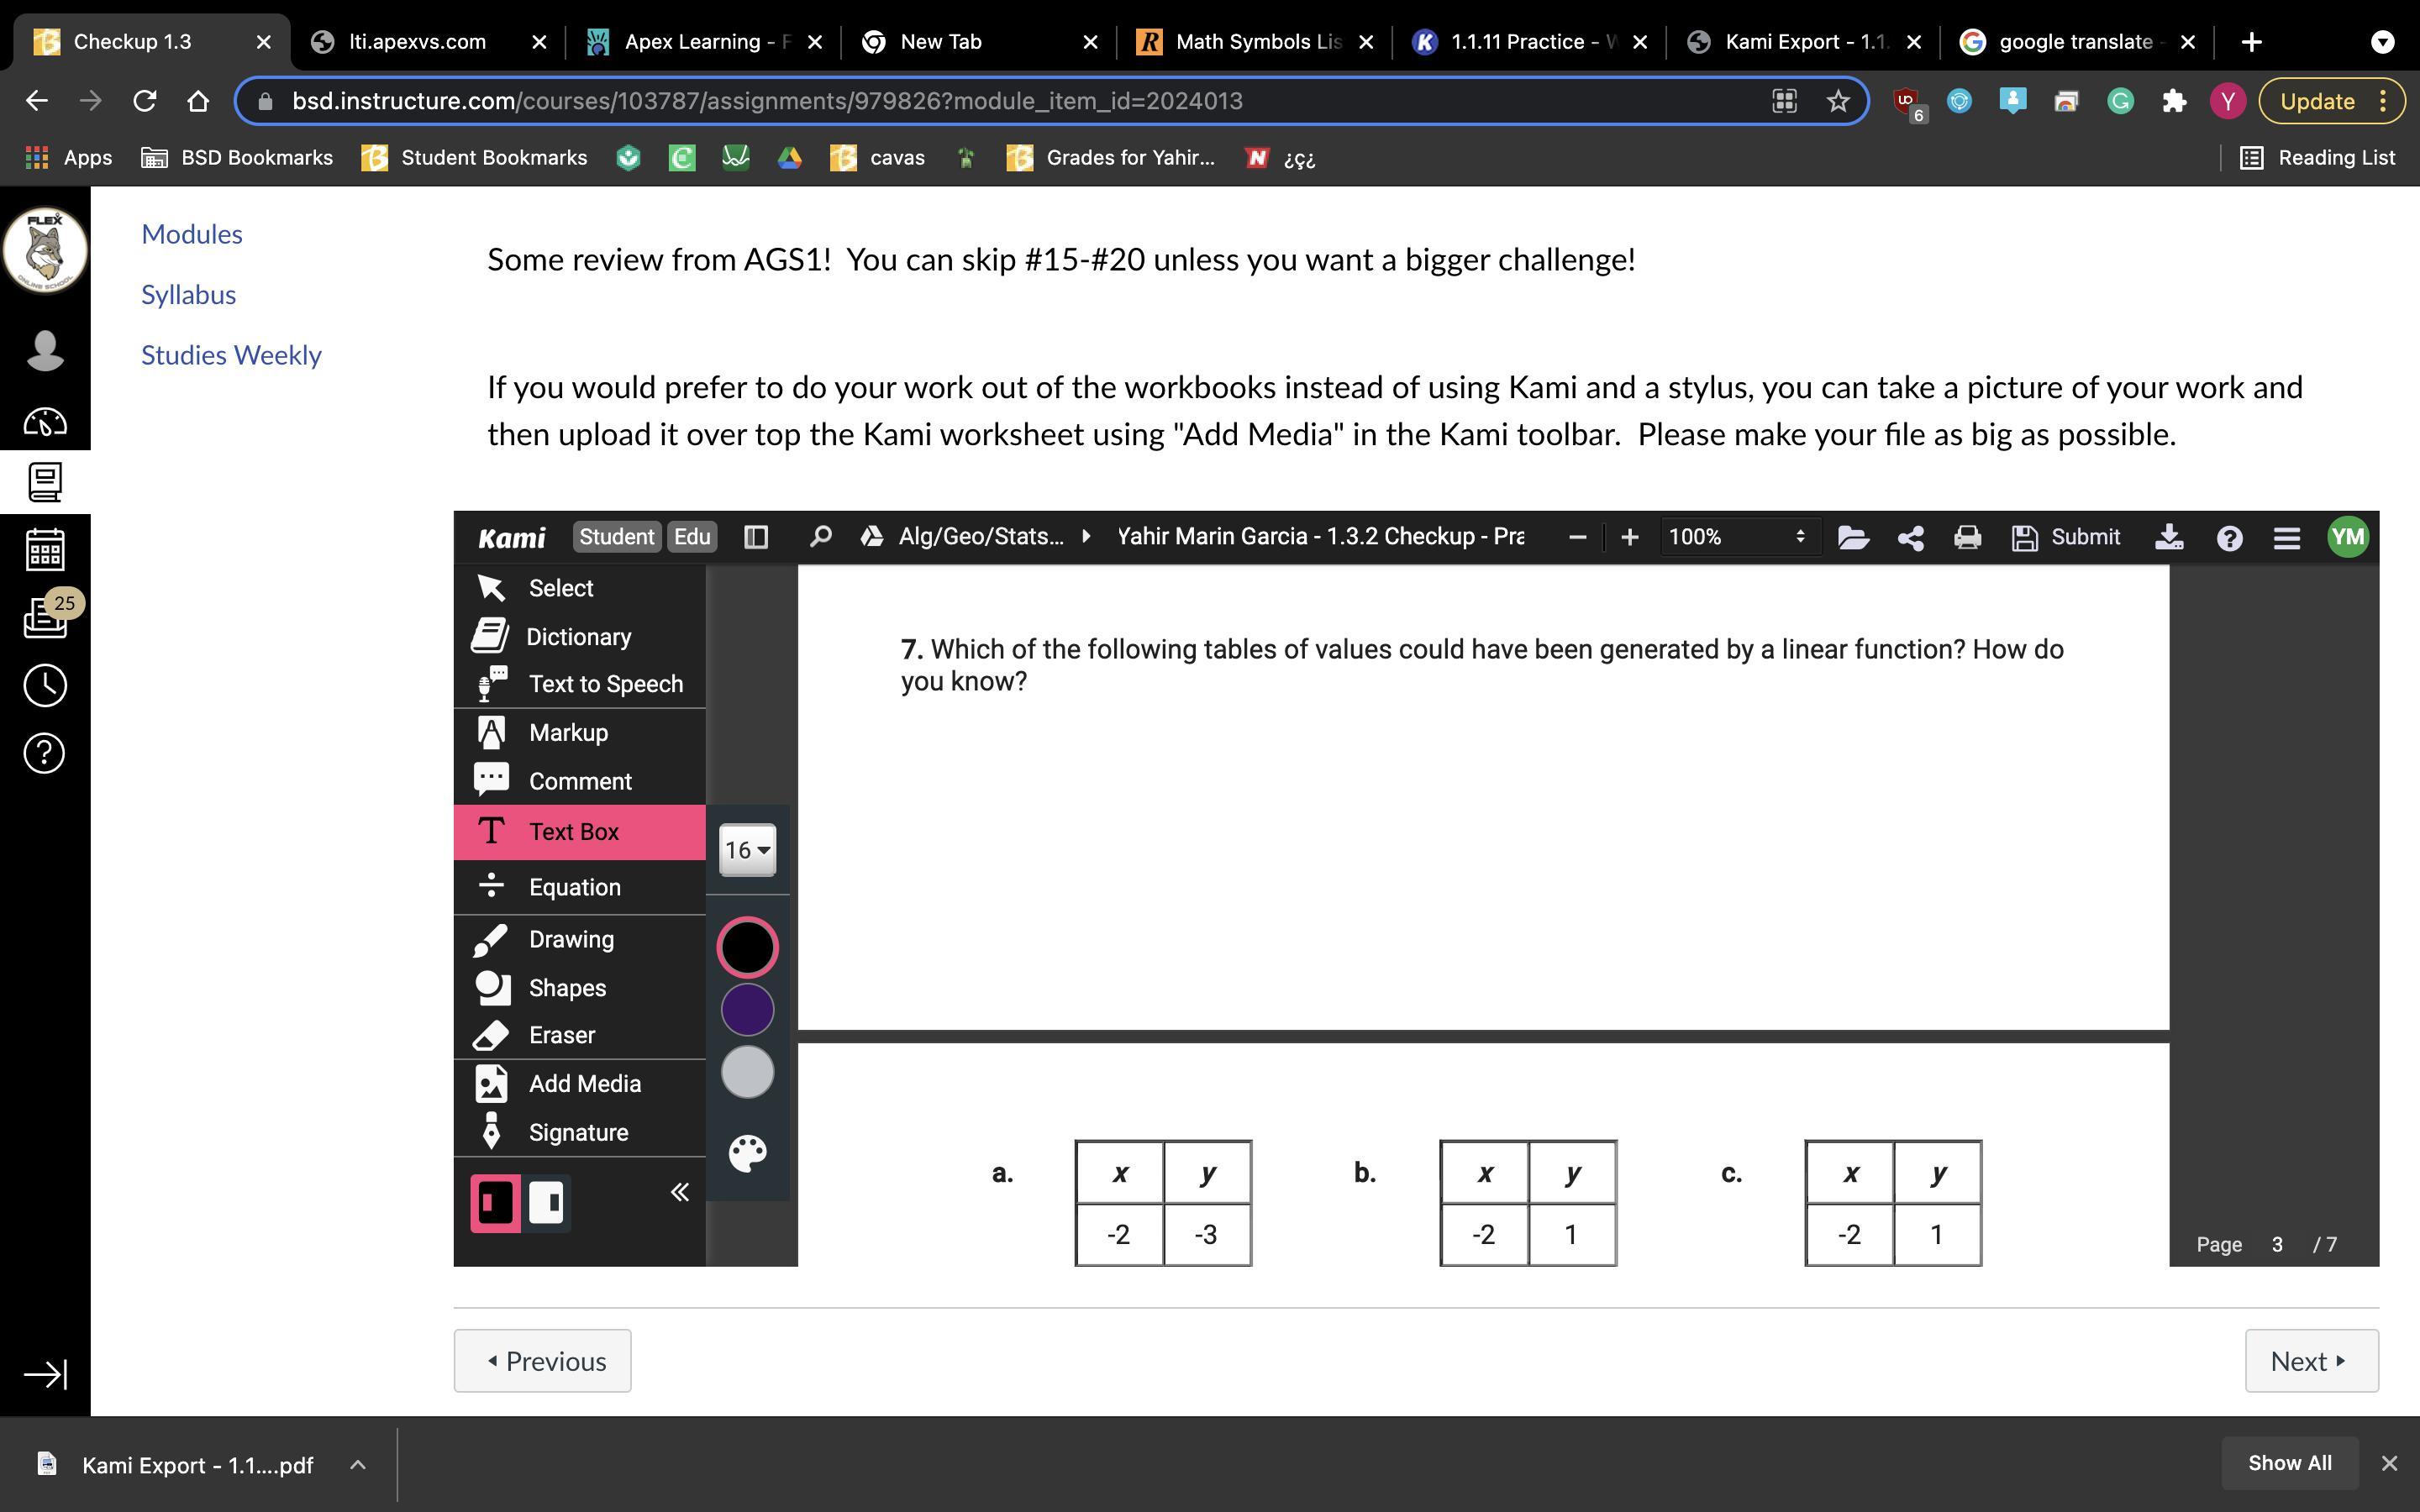Click the Kami print icon
The width and height of the screenshot is (2420, 1512).
1967,538
